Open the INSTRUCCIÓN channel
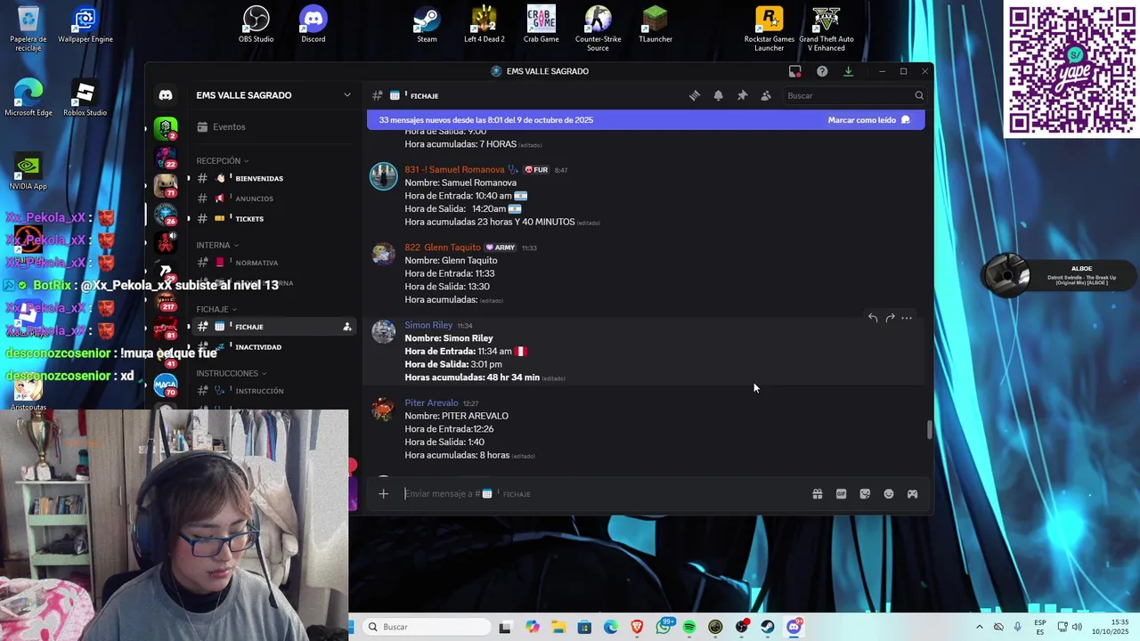Image resolution: width=1140 pixels, height=641 pixels. (x=274, y=391)
